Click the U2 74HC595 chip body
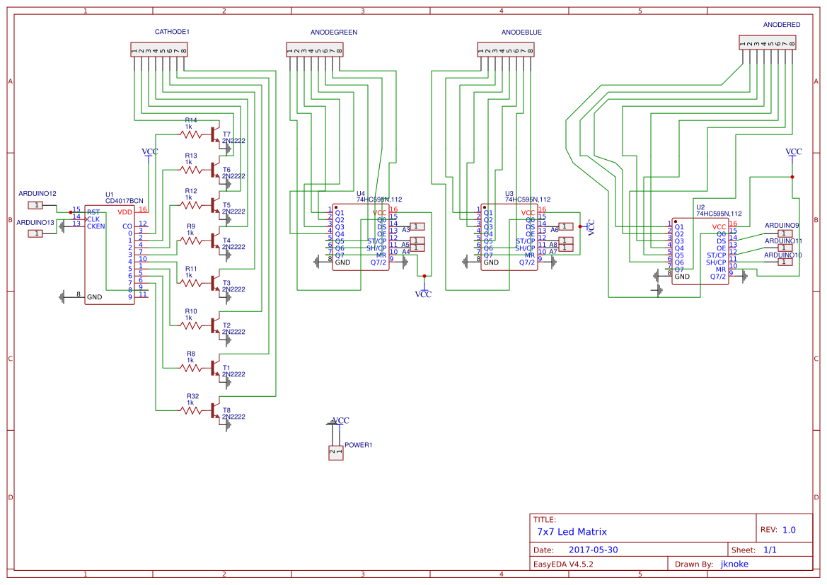This screenshot has height=585, width=827. (x=700, y=252)
